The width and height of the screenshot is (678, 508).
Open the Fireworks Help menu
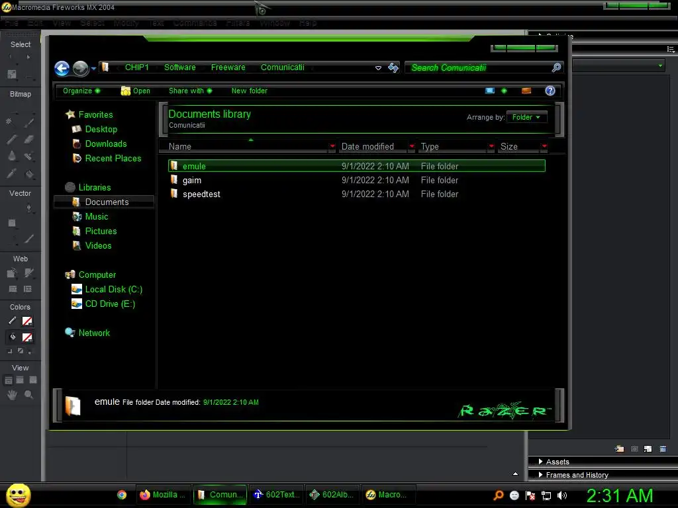[308, 23]
